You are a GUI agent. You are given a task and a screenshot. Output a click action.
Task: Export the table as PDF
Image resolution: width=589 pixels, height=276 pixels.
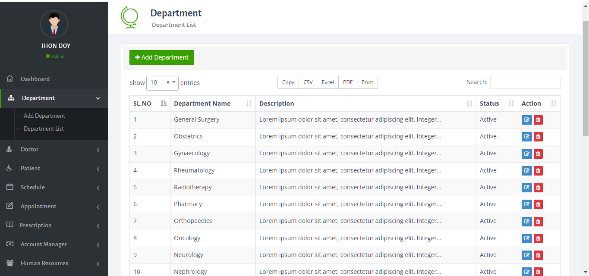(347, 82)
